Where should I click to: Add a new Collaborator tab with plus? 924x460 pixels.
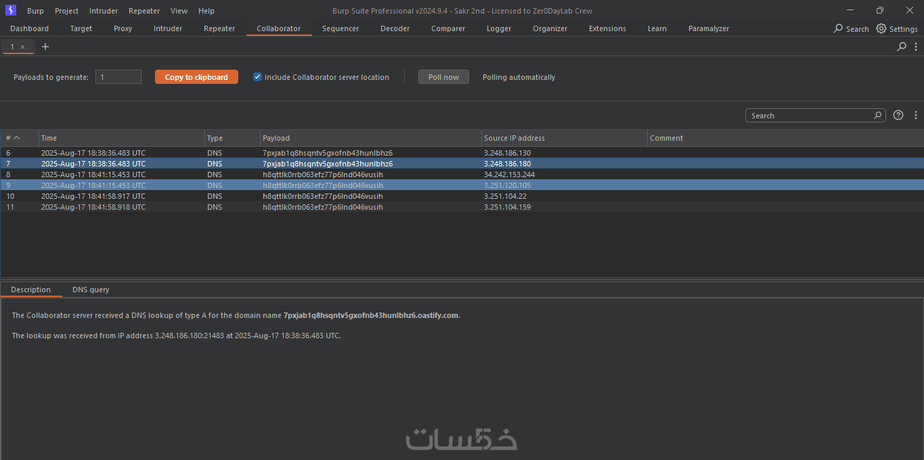(45, 47)
